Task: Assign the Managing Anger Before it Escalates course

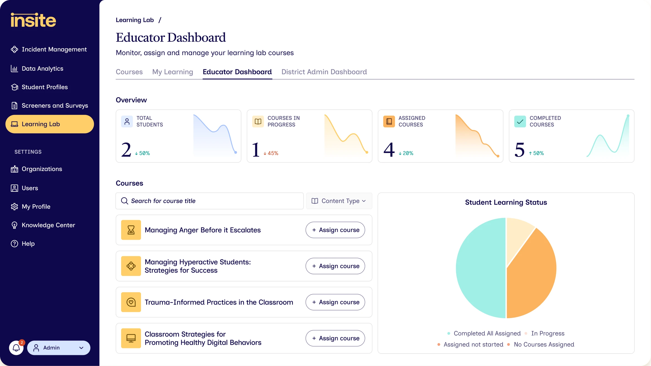Action: click(x=335, y=230)
